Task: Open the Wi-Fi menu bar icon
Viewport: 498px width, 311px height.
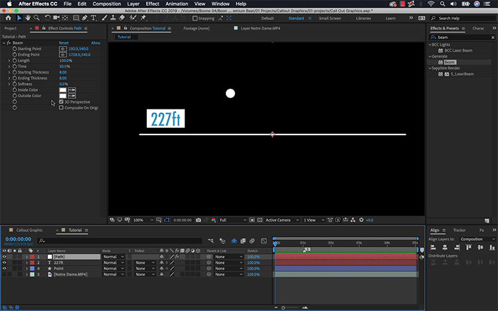Action: point(431,4)
